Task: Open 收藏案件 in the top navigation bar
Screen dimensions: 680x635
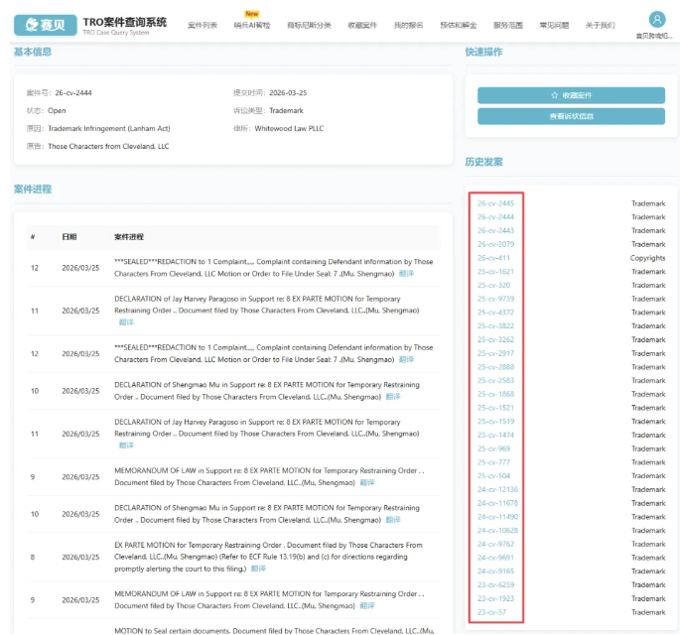Action: click(362, 25)
